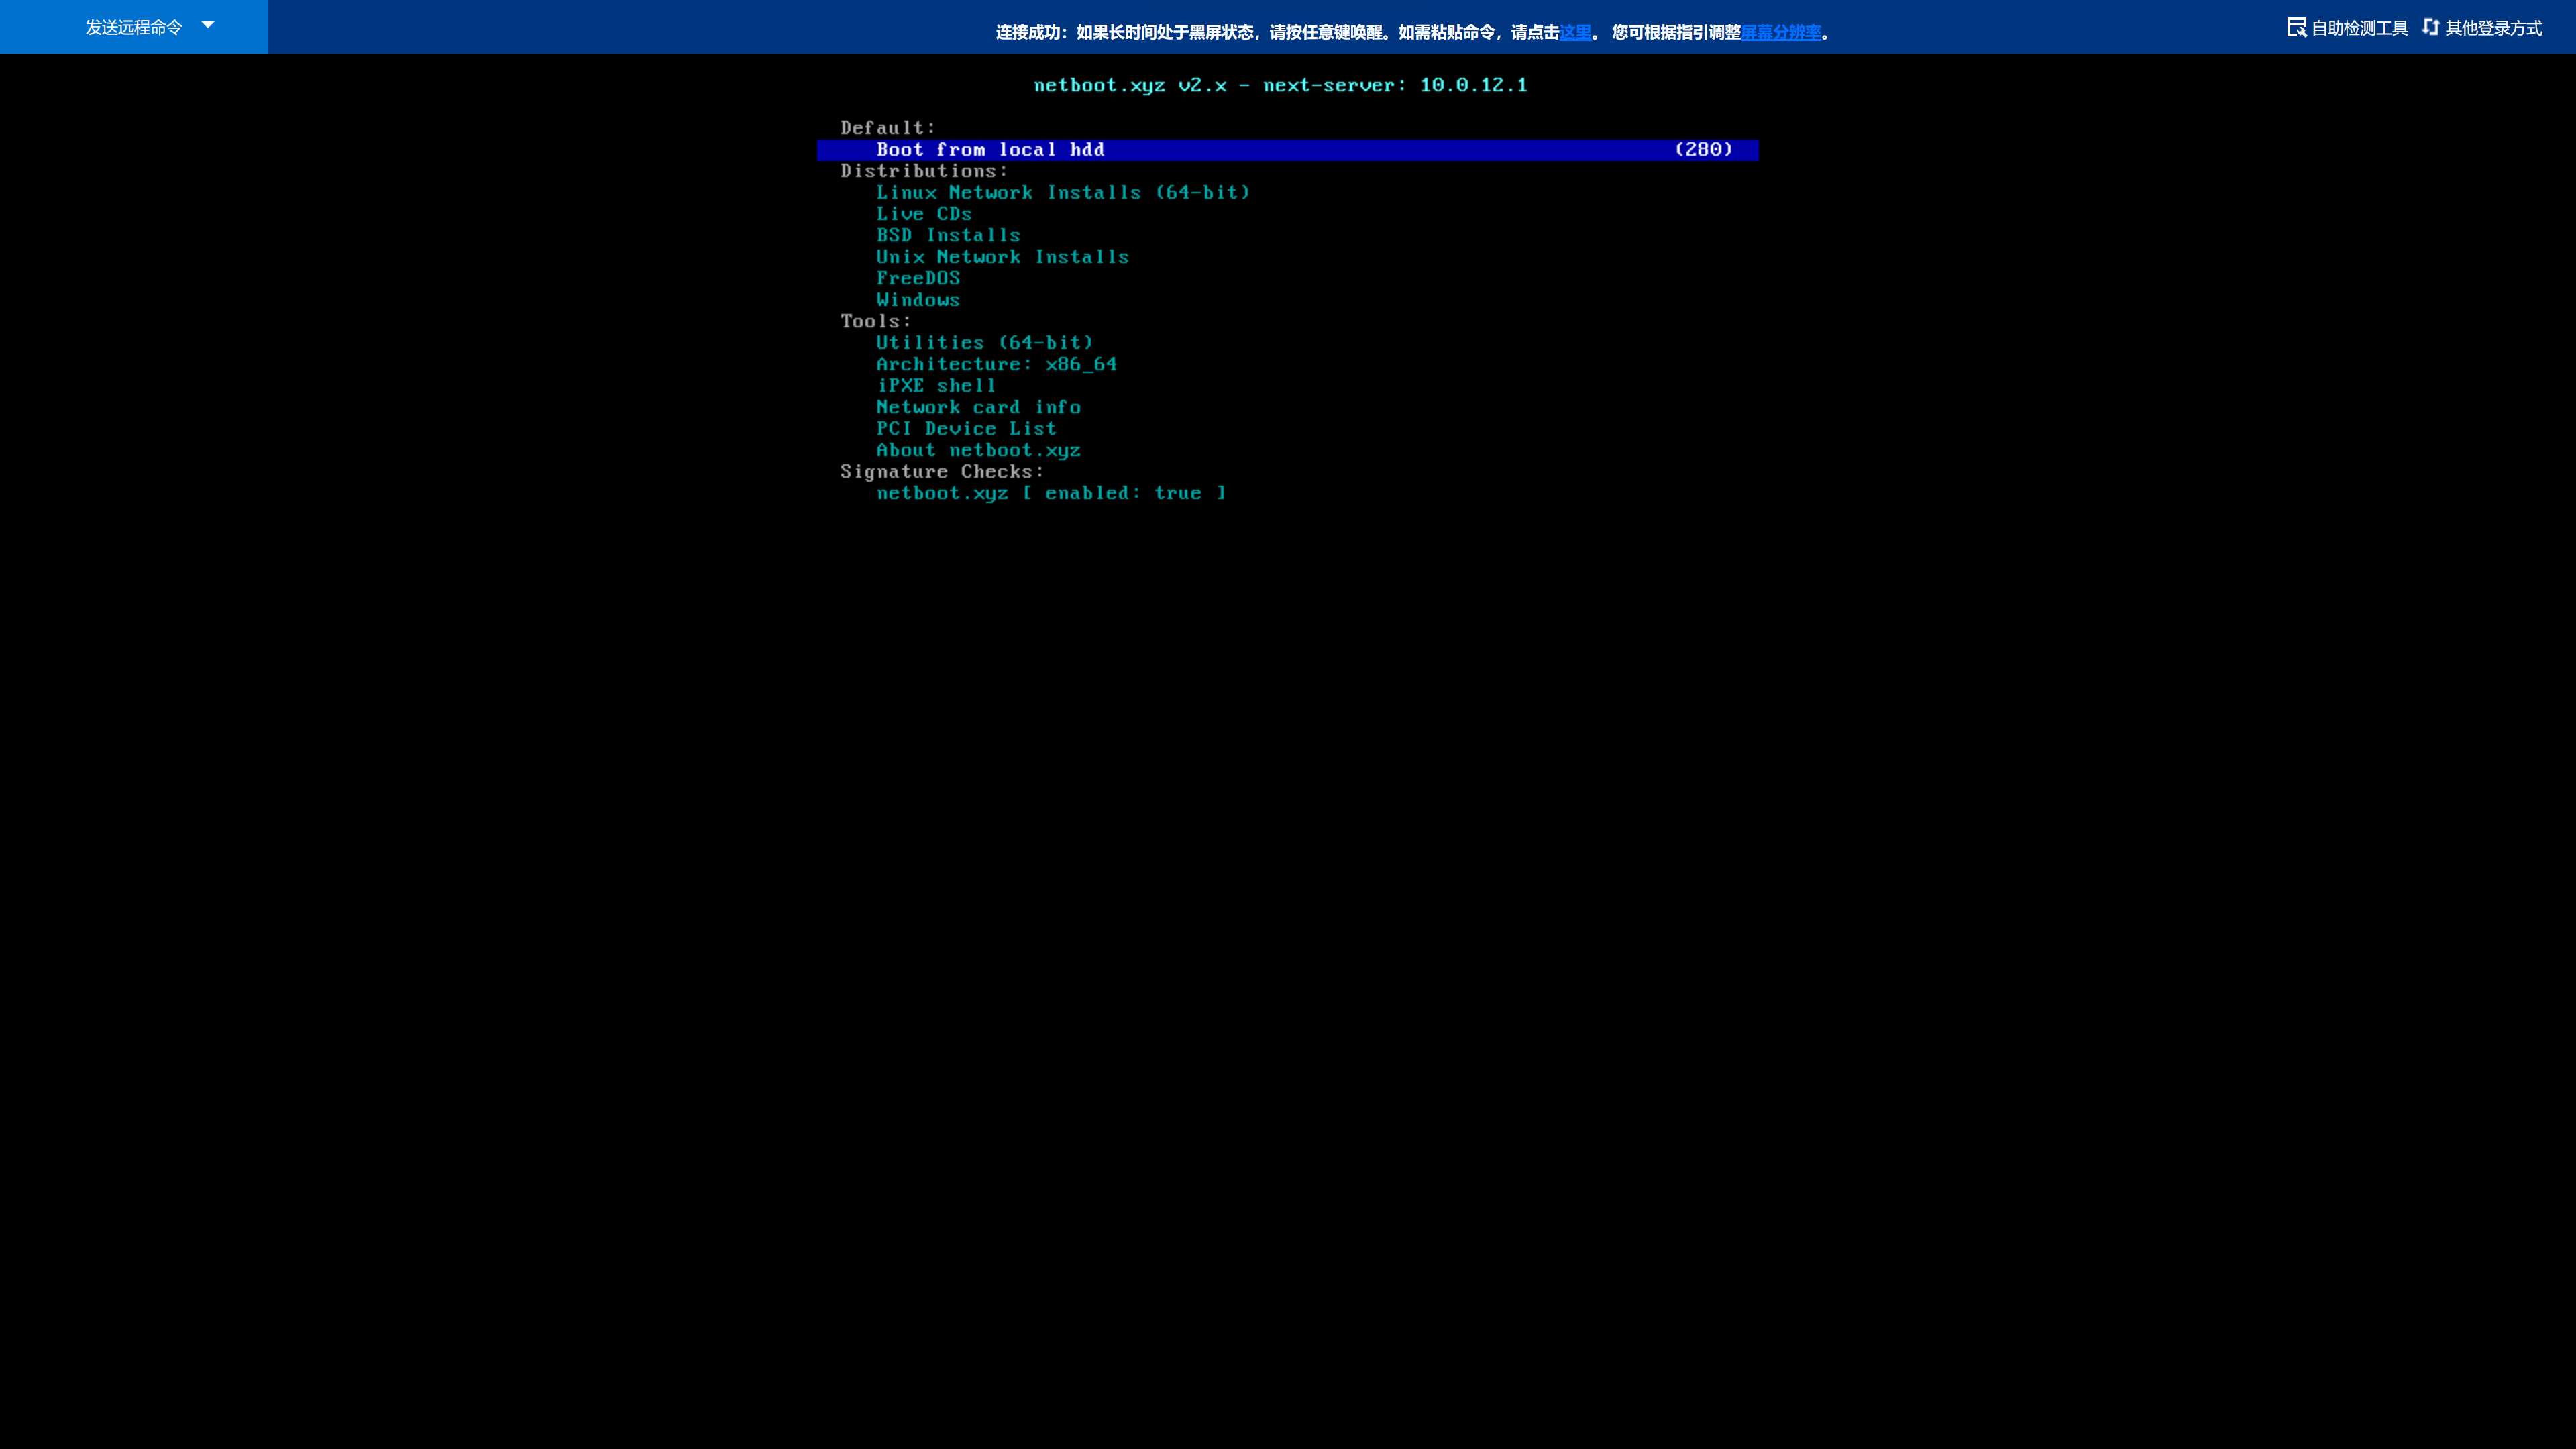Open Network card info entry

tap(978, 407)
